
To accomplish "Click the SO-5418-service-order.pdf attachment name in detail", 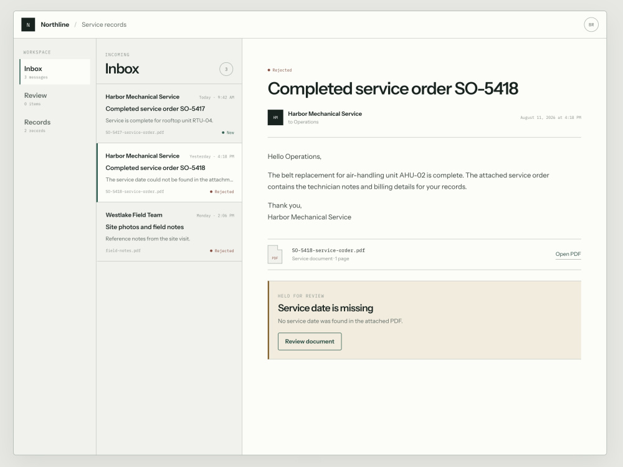I will (x=328, y=250).
